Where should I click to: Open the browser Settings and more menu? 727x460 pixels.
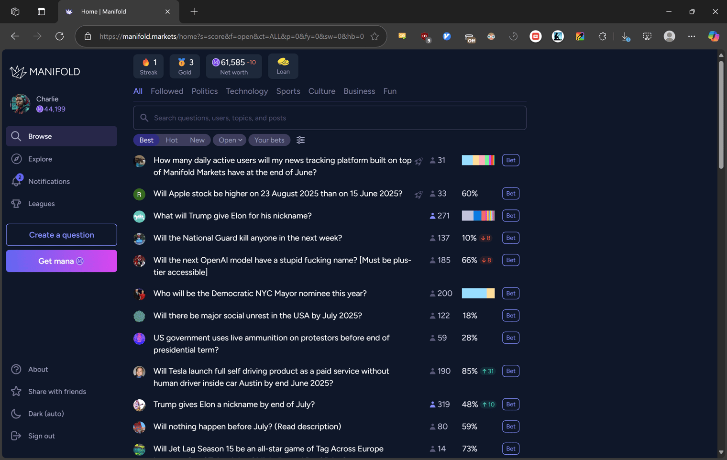pos(691,36)
